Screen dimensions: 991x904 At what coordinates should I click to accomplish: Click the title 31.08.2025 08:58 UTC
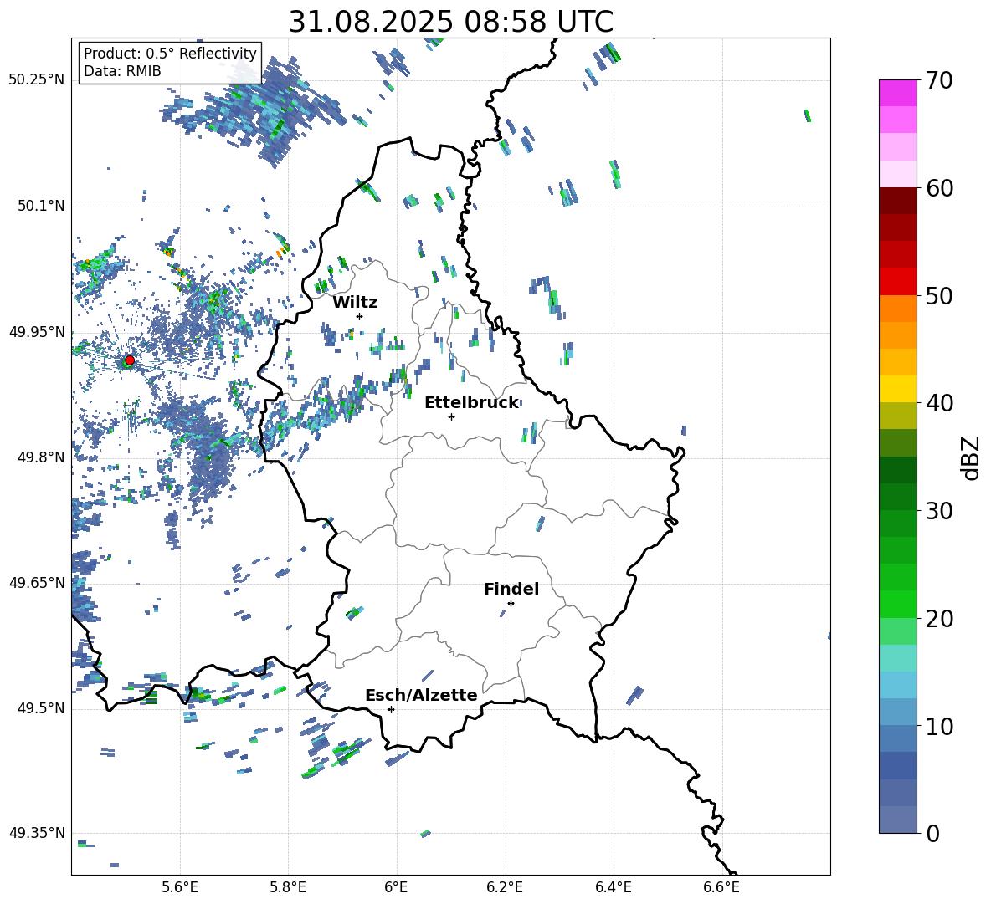(x=450, y=22)
